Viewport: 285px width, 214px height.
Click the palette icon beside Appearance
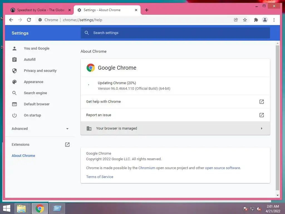point(14,82)
